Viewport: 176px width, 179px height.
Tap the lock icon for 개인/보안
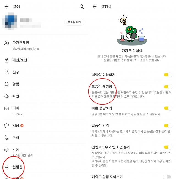(7, 60)
